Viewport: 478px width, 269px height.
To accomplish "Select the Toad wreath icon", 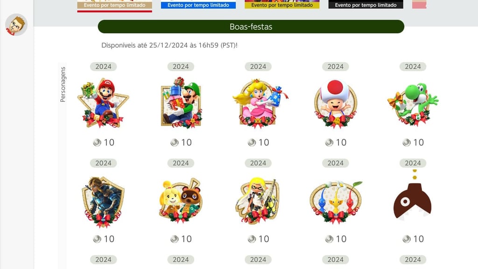I will tap(335, 104).
